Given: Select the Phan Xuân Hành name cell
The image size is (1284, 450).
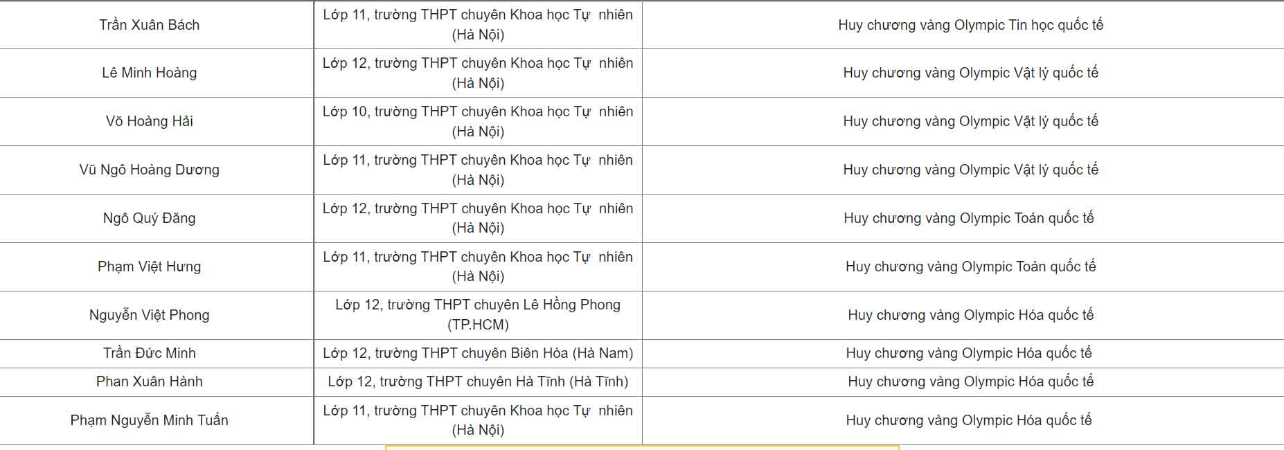Looking at the screenshot, I should (x=149, y=381).
